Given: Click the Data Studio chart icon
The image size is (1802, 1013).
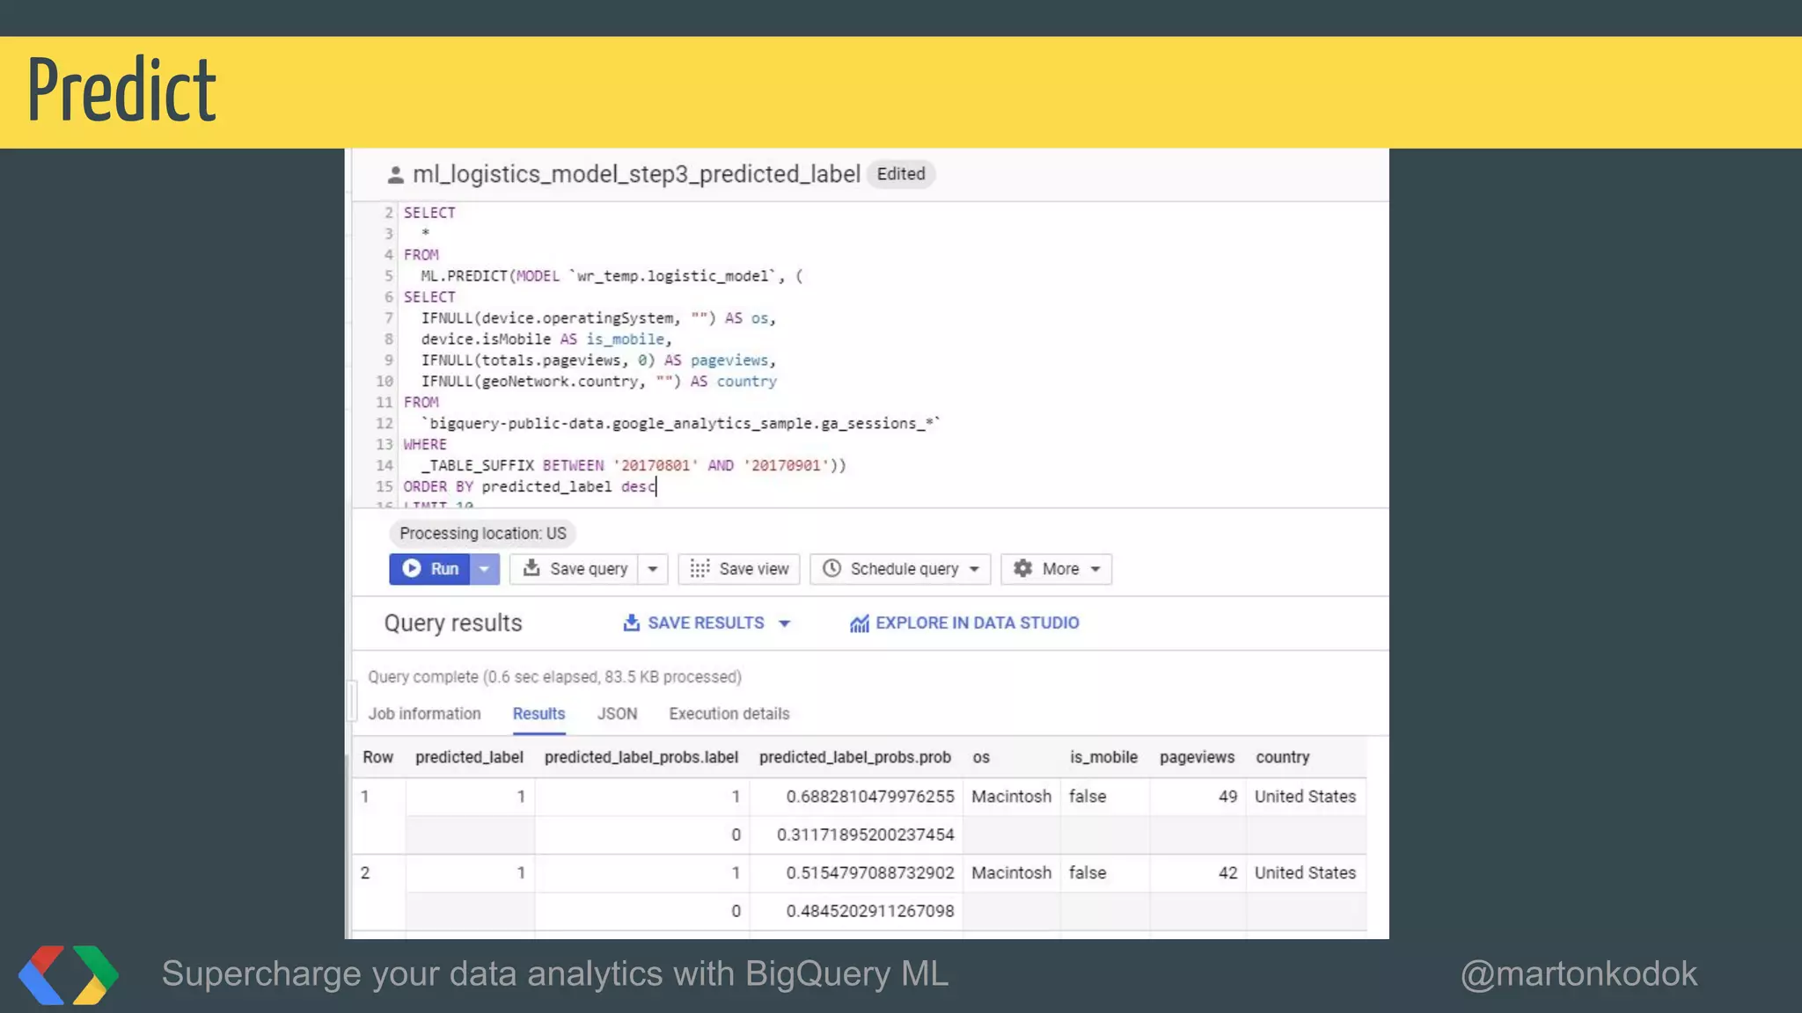Looking at the screenshot, I should [x=859, y=623].
